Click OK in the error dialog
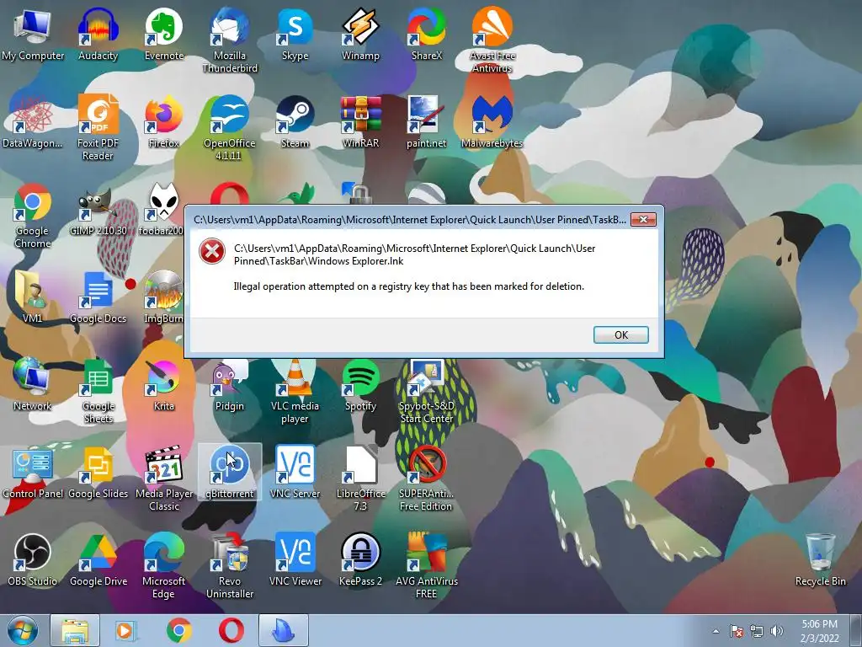 620,334
